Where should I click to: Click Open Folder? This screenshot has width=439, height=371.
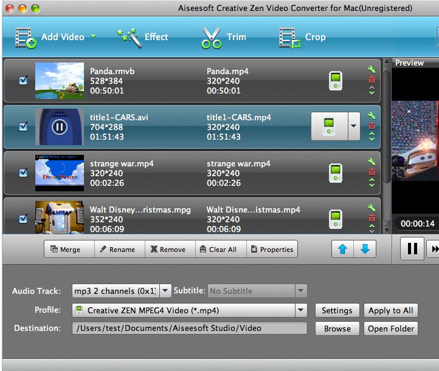coord(391,328)
